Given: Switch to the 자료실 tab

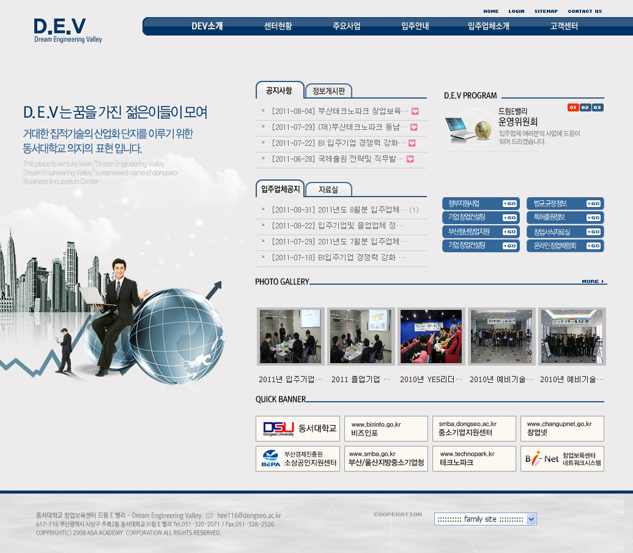Looking at the screenshot, I should pos(328,190).
